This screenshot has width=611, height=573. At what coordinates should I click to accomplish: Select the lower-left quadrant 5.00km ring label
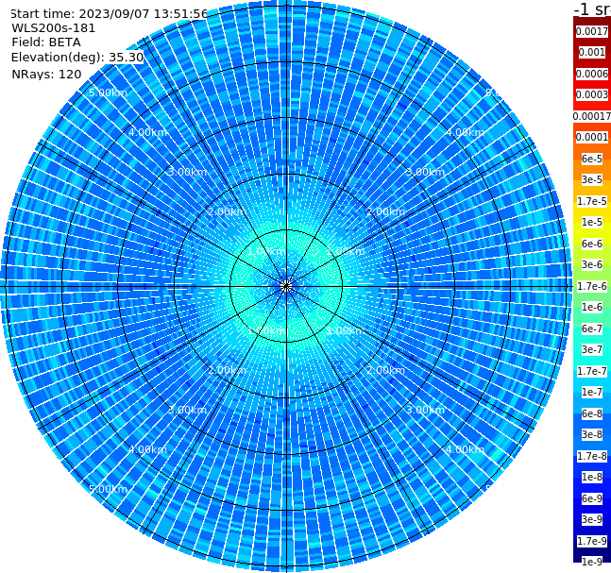[108, 489]
